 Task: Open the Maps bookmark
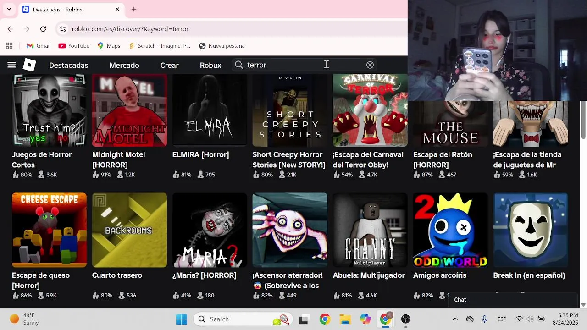[x=109, y=46]
